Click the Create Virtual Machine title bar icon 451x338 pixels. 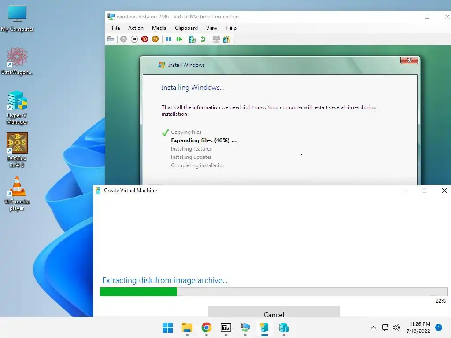coord(98,191)
